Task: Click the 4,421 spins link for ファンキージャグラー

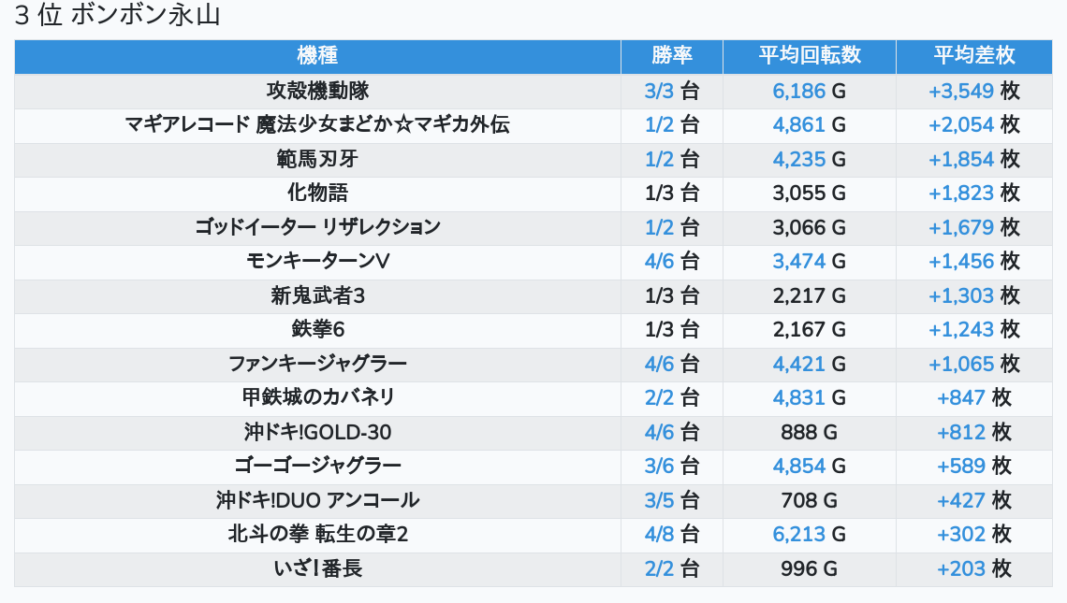Action: pyautogui.click(x=799, y=363)
